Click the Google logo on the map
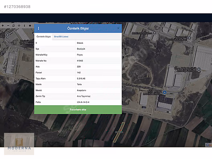The image size is (212, 159). coord(209,145)
